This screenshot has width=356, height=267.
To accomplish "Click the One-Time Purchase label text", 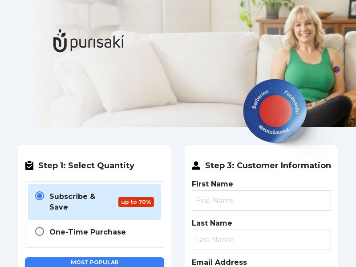I will click(88, 232).
